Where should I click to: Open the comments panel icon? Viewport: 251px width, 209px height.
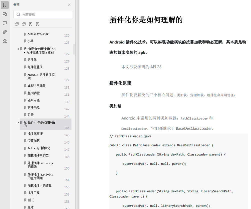click(x=5, y=23)
